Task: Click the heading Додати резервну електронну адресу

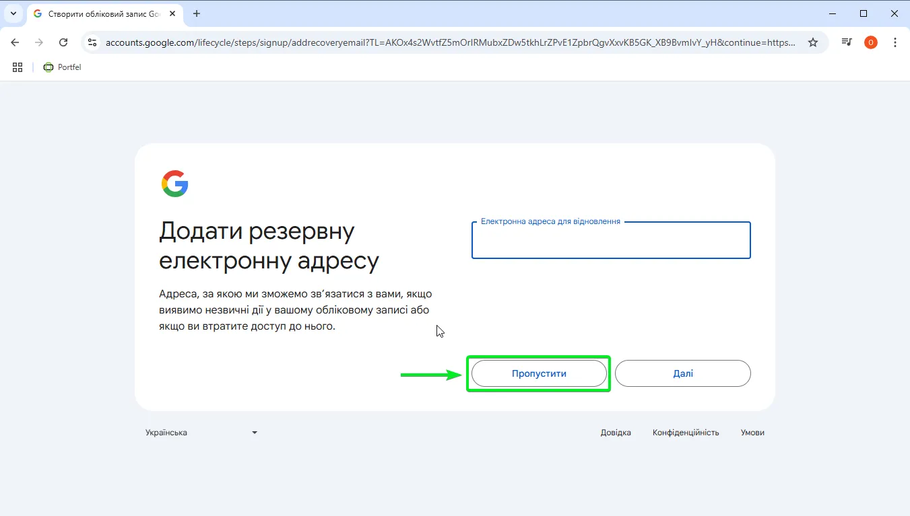Action: pos(269,246)
